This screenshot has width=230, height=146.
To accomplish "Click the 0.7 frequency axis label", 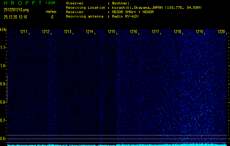I will pos(3,120).
